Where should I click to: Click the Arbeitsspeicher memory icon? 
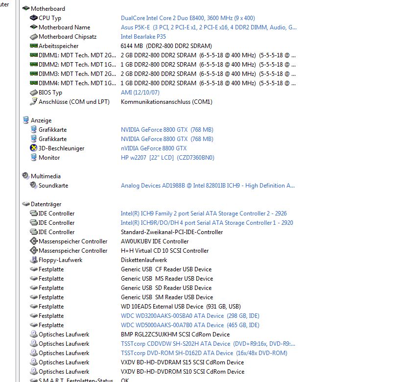[34, 46]
